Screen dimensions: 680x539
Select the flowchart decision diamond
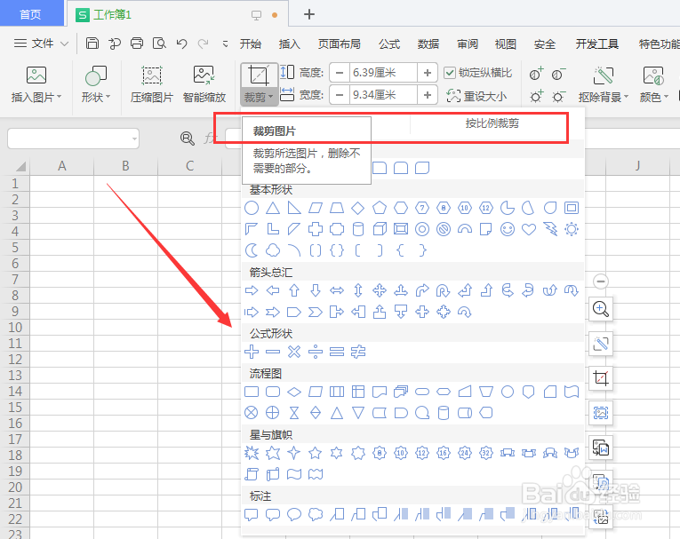pos(294,392)
